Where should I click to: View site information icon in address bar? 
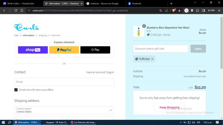pyautogui.click(x=29, y=10)
